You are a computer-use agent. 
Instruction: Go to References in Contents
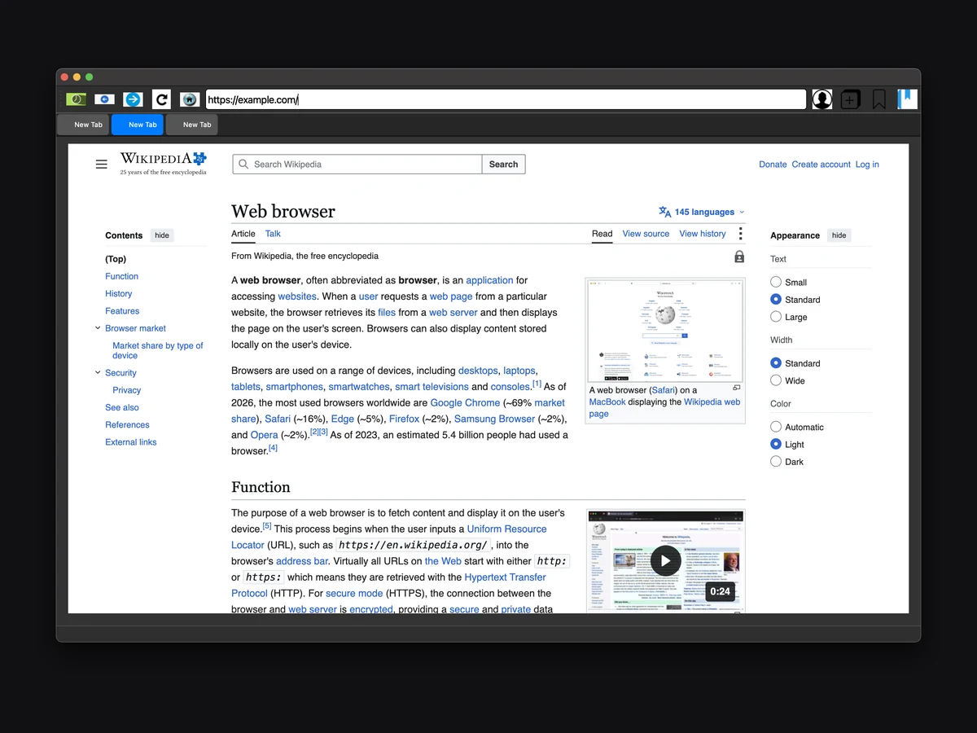click(127, 425)
